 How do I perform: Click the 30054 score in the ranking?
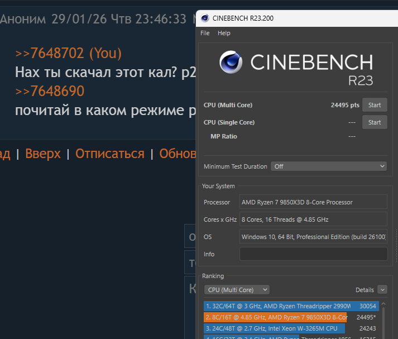click(x=367, y=306)
